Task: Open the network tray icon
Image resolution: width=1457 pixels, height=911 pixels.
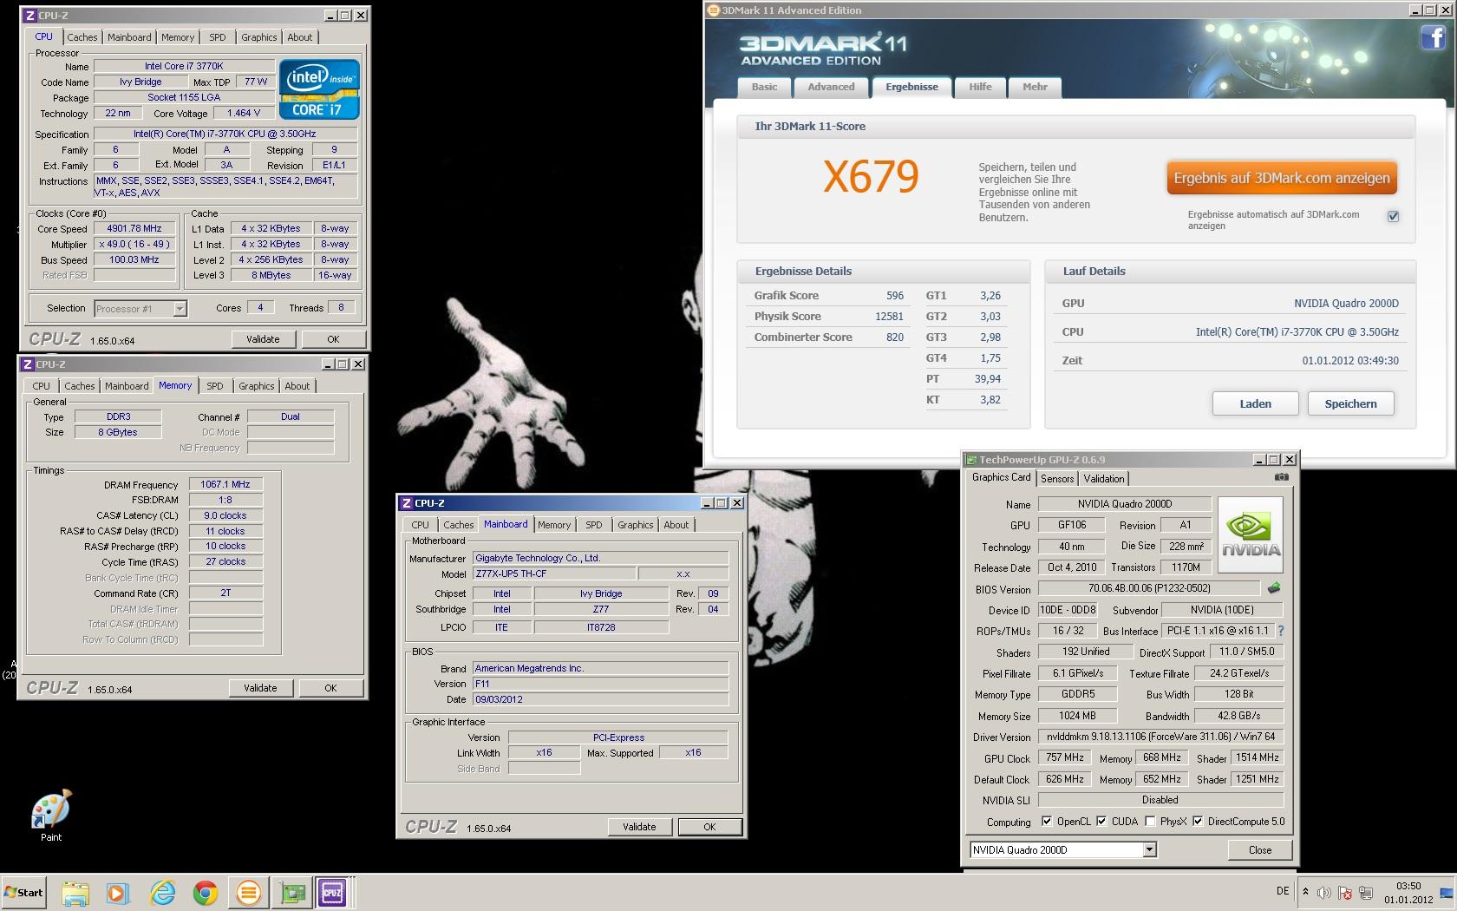Action: click(1366, 893)
